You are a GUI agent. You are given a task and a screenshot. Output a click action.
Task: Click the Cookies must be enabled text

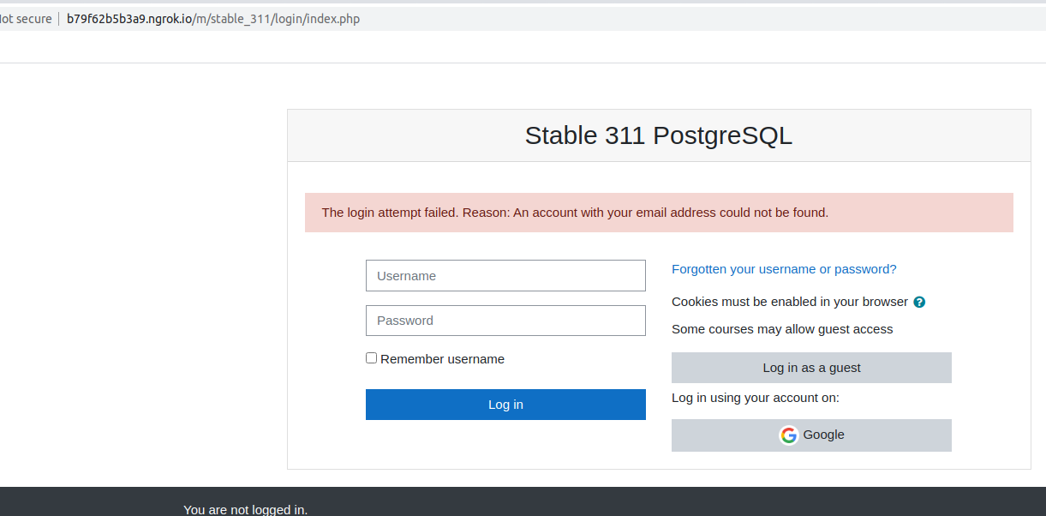point(790,302)
